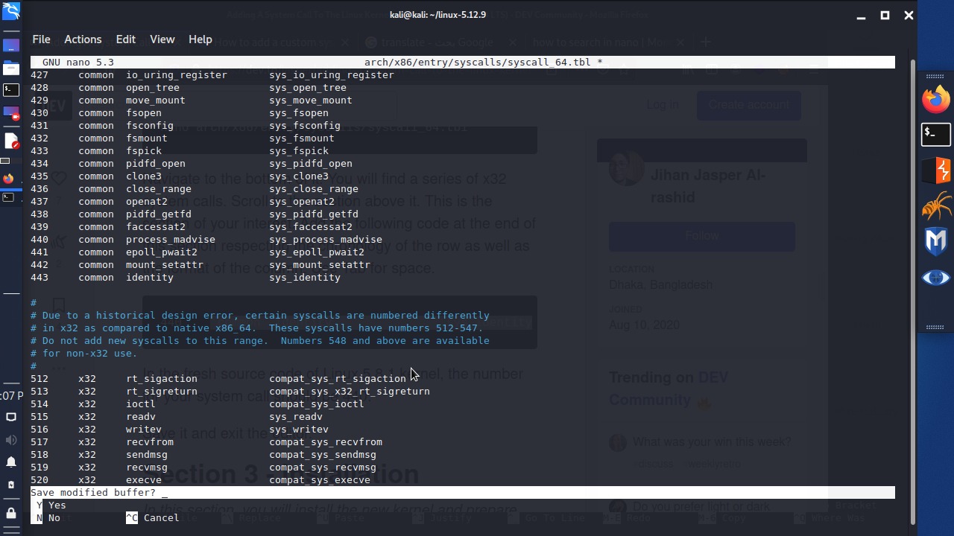Viewport: 954px width, 536px height.
Task: Open the notifications bell icon
Action: 10,462
